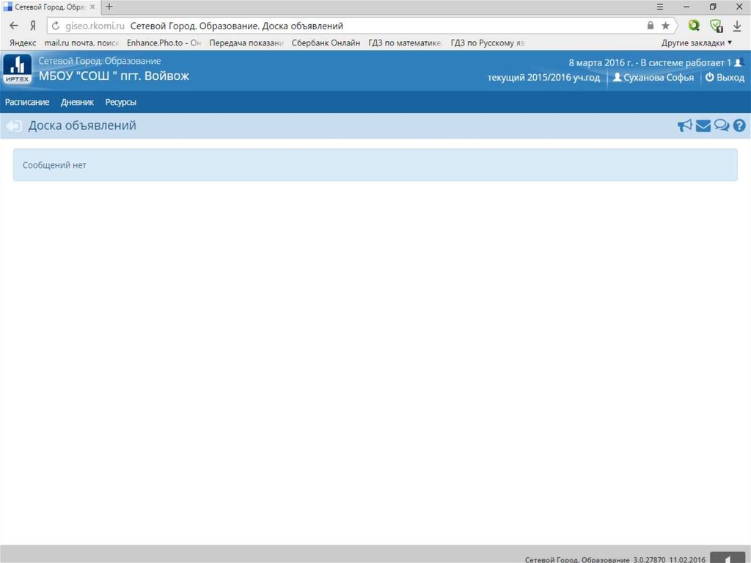Open mail with the envelope icon
Image resolution: width=751 pixels, height=563 pixels.
pos(703,126)
